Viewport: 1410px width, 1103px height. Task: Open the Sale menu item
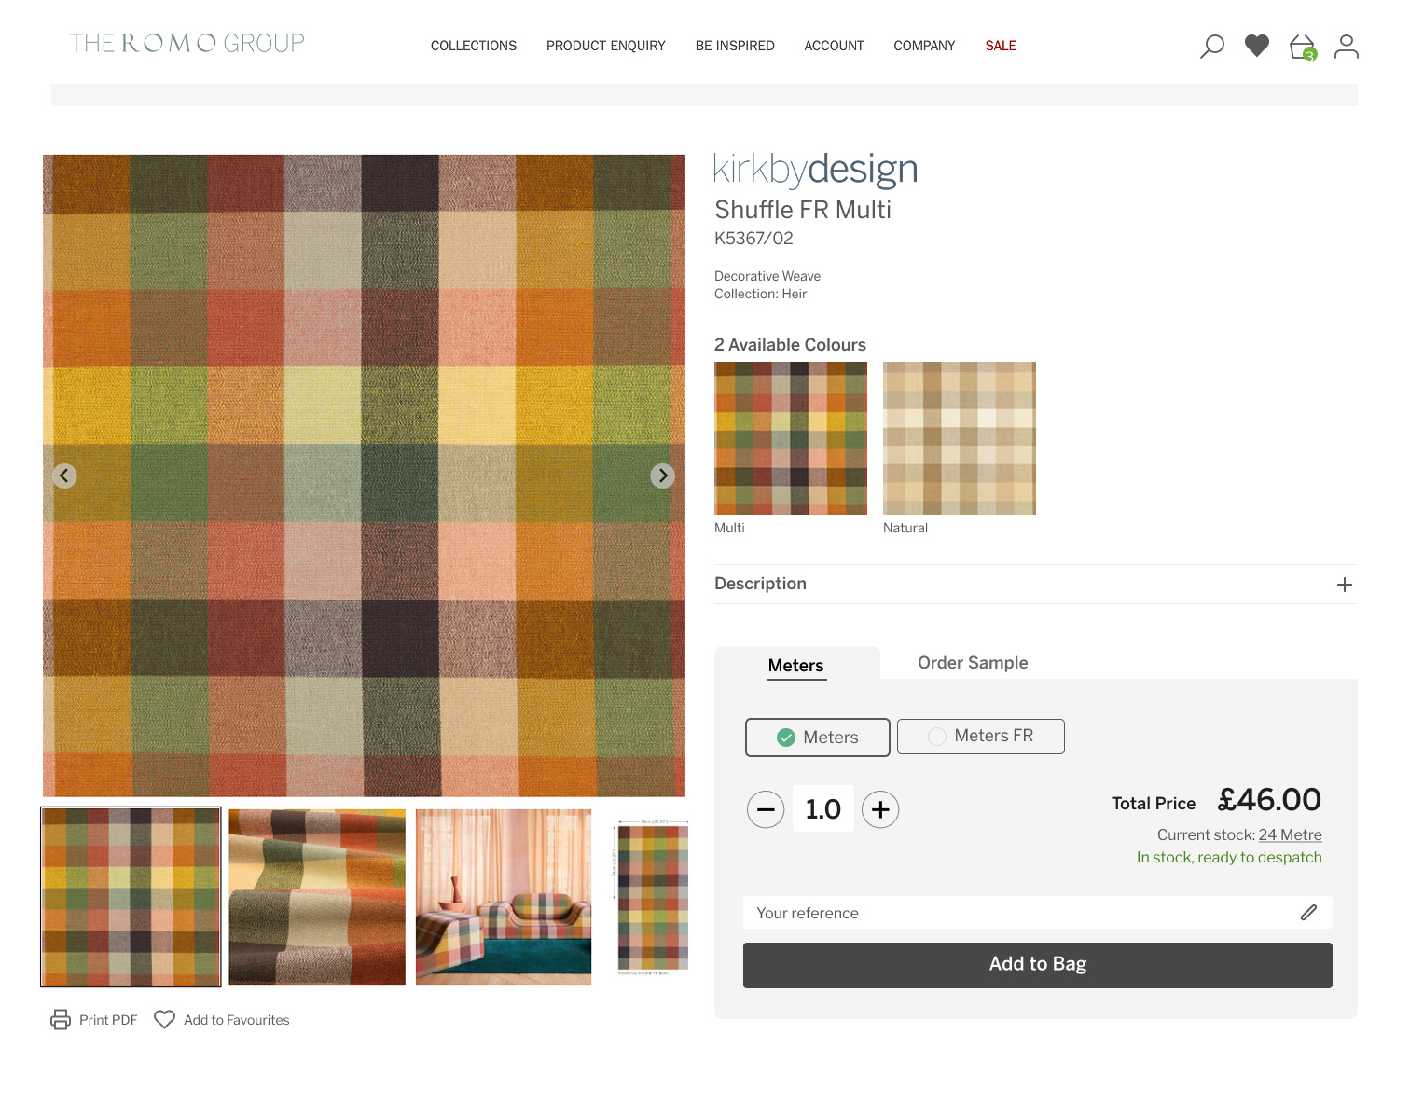(x=1001, y=46)
